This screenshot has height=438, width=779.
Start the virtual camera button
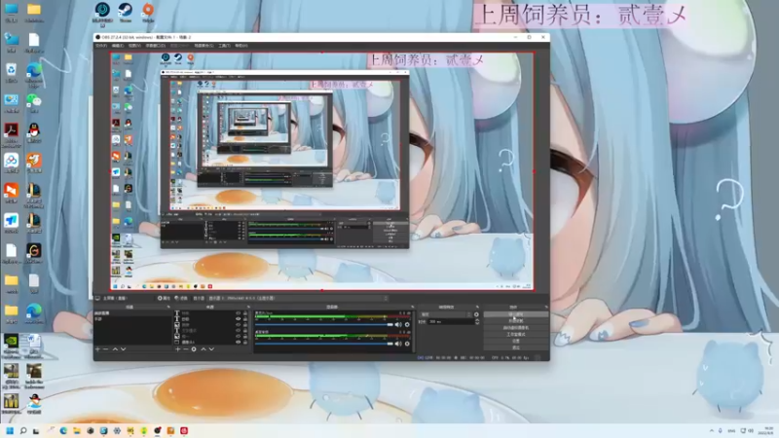click(x=516, y=328)
